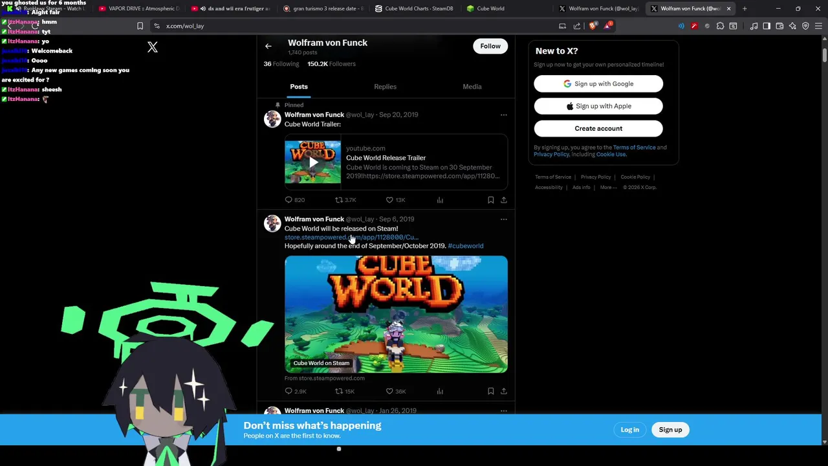Go back using the profile back arrow
Image resolution: width=828 pixels, height=466 pixels.
268,46
